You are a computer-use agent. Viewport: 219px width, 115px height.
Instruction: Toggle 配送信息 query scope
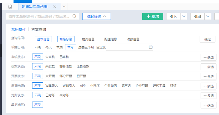(x=111, y=39)
